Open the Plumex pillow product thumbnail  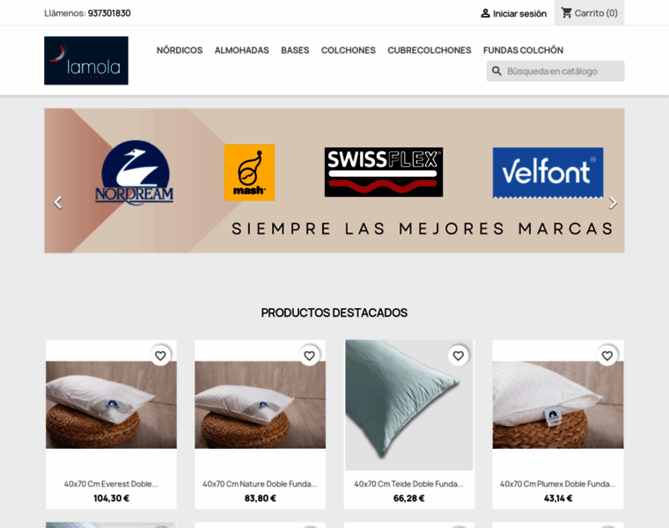pos(558,405)
